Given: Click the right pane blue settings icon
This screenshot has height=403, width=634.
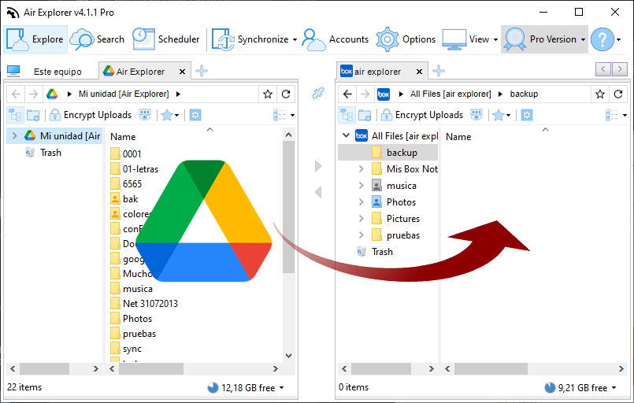Looking at the screenshot, I should pyautogui.click(x=527, y=115).
